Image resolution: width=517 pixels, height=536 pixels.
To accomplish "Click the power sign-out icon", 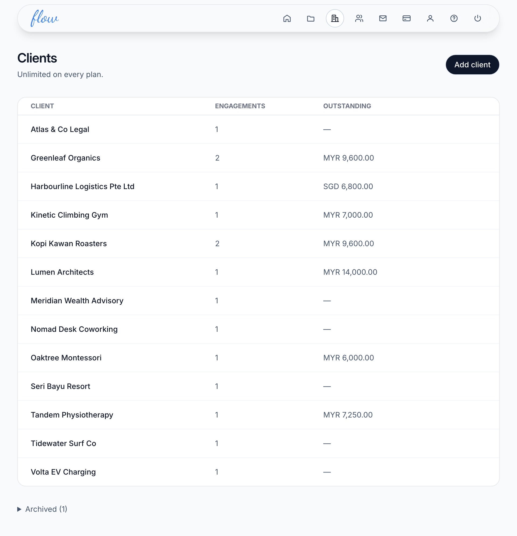I will pos(478,18).
